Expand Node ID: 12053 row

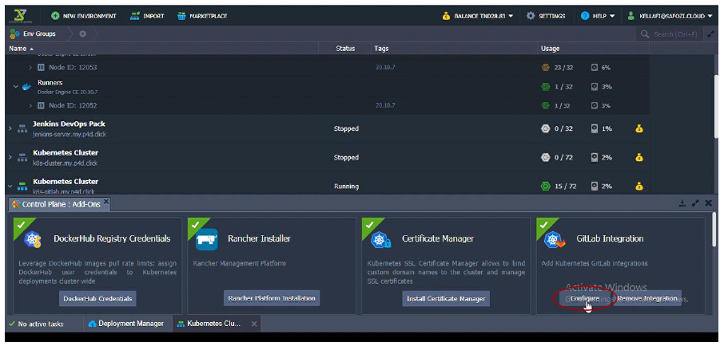pos(30,67)
